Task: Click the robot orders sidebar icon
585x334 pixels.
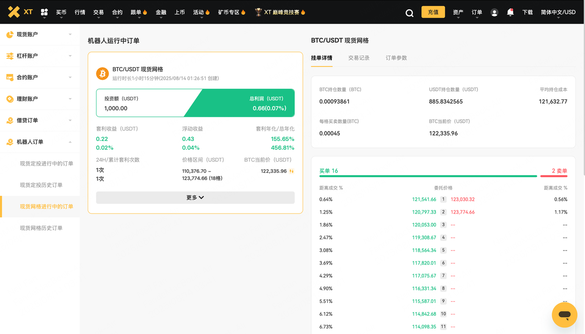Action: 10,142
